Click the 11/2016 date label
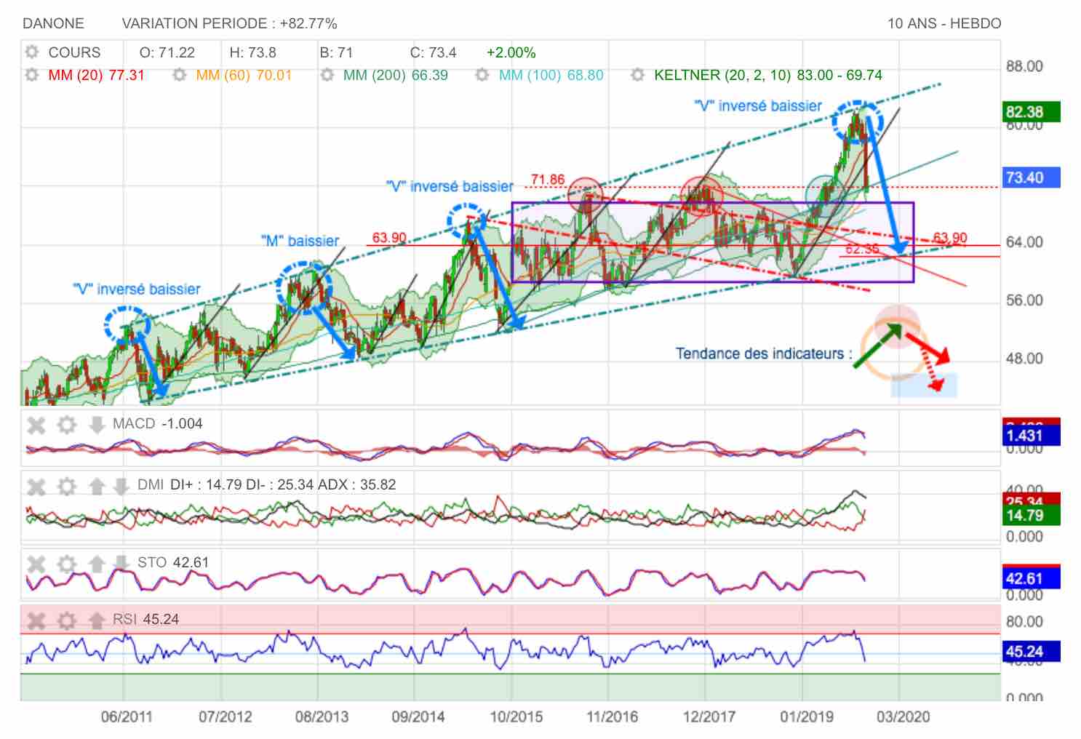 tap(612, 716)
